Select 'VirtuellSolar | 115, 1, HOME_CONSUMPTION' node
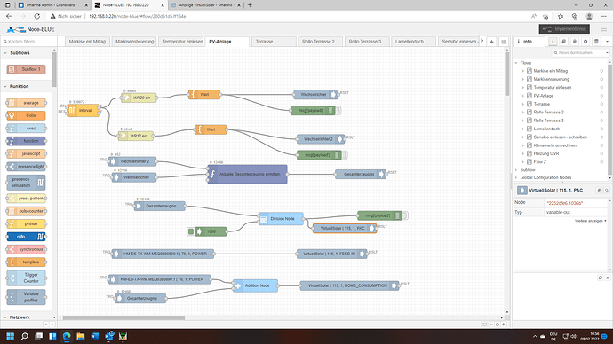 click(349, 285)
